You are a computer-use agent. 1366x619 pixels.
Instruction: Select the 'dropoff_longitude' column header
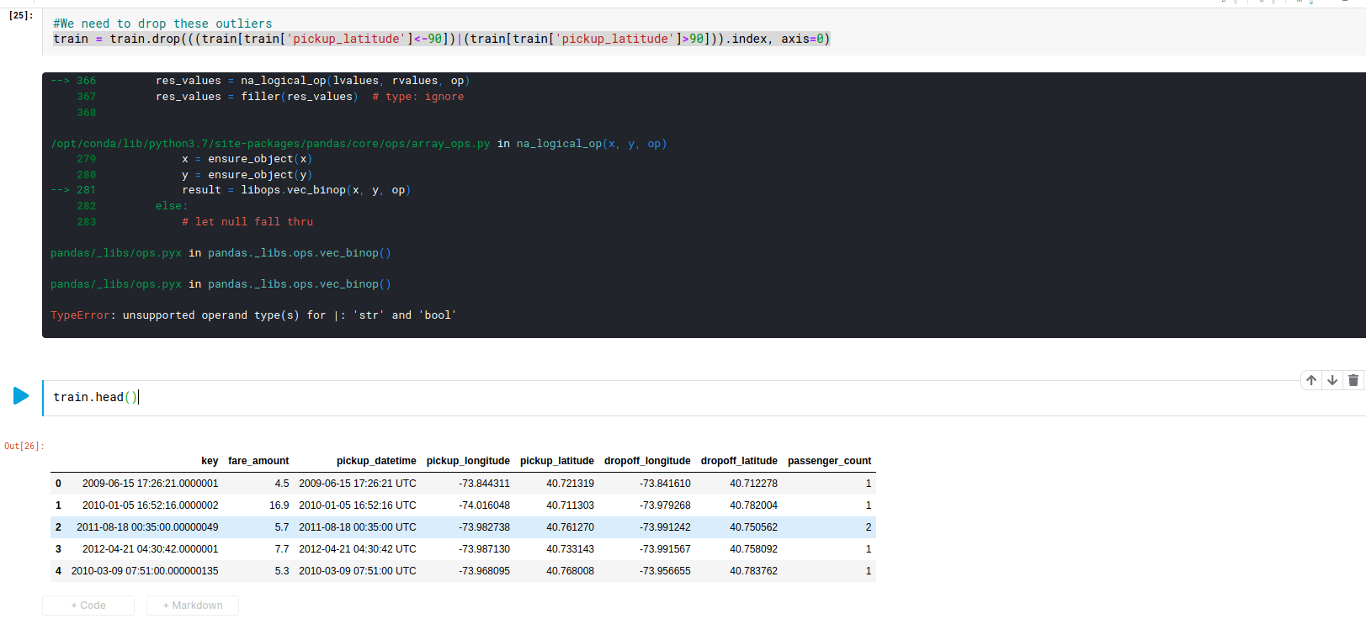[x=647, y=461]
